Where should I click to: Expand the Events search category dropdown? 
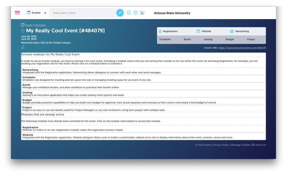(45, 13)
